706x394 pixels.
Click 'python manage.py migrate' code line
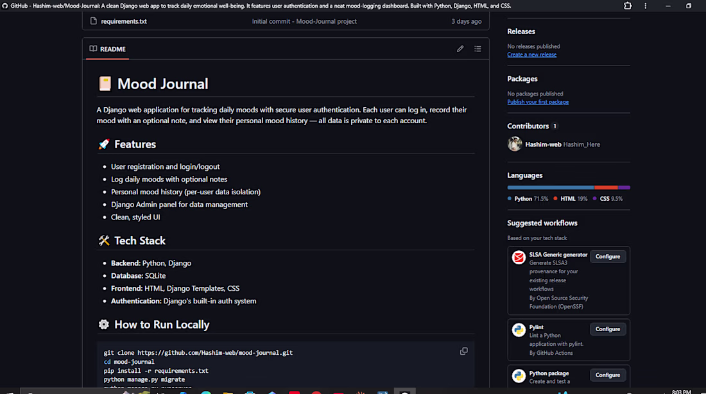(x=144, y=380)
